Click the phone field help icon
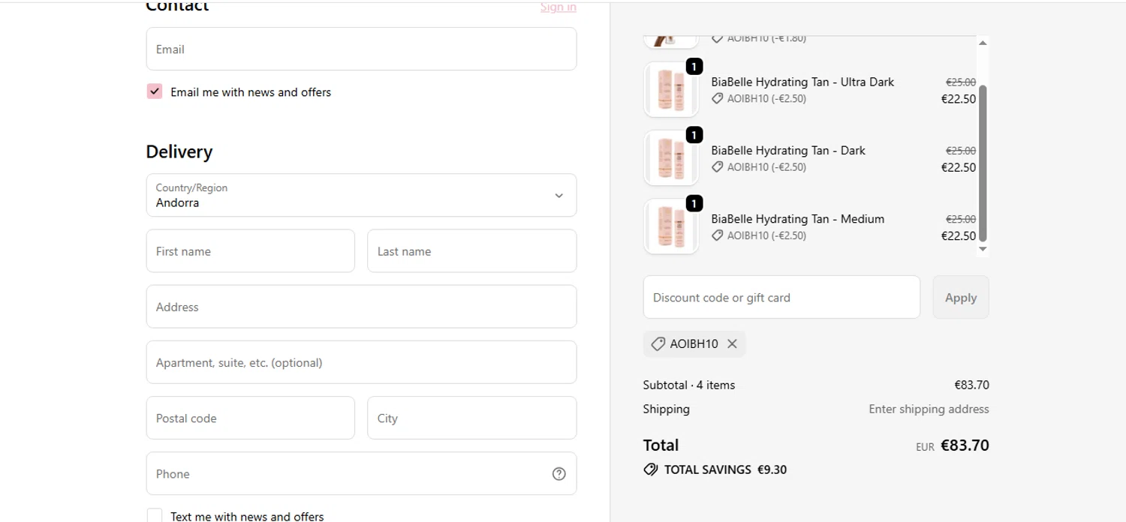The width and height of the screenshot is (1126, 522). 559,474
